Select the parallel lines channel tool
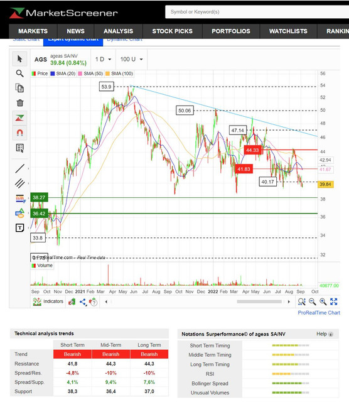349x402 pixels. click(x=19, y=183)
